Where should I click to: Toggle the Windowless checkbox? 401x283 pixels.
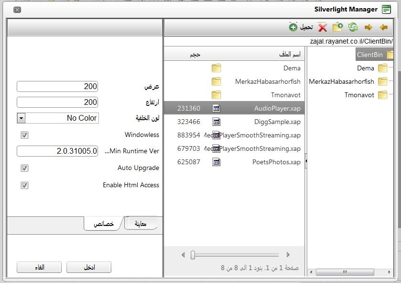(24, 135)
